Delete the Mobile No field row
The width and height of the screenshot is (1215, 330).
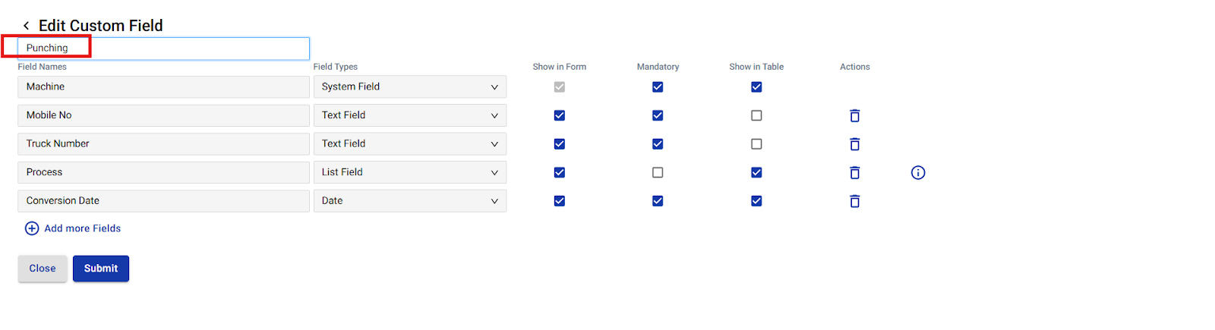854,115
